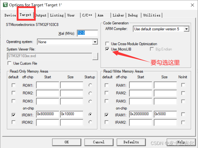The width and height of the screenshot is (198, 148).
Task: Click the Cancel button
Action: click(99, 142)
